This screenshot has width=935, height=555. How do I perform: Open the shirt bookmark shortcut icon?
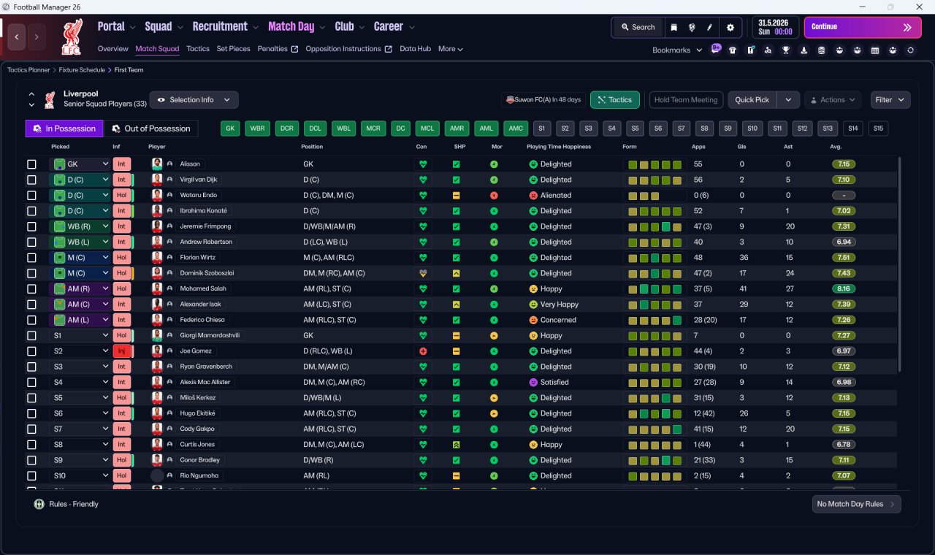click(x=733, y=50)
